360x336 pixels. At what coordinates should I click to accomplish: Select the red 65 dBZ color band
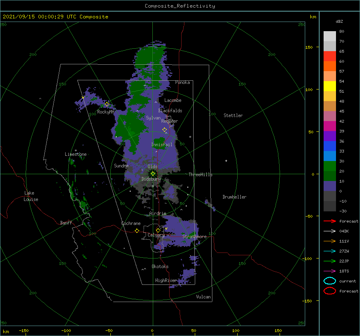click(x=330, y=56)
